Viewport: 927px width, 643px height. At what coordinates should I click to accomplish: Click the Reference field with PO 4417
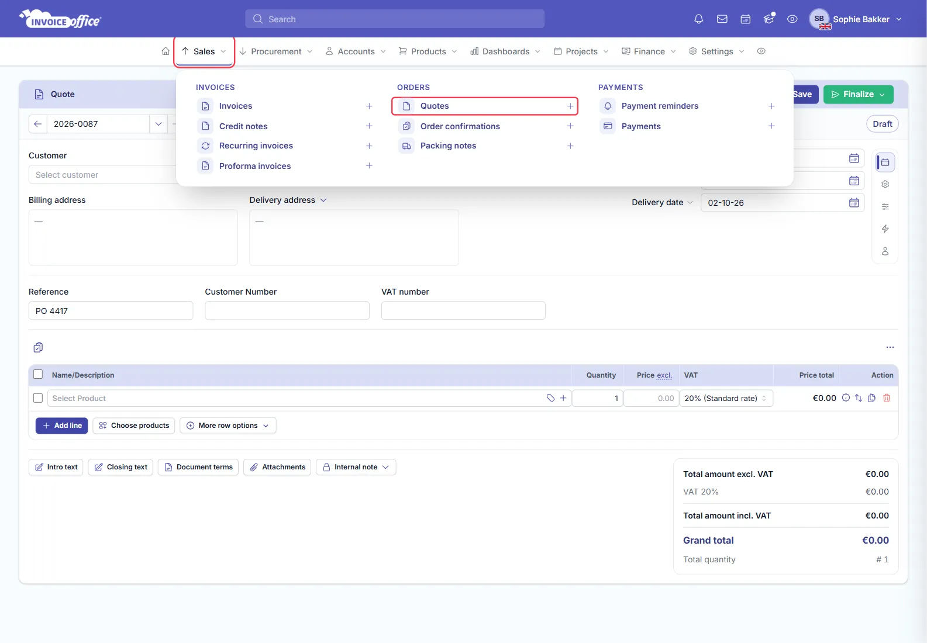(x=111, y=310)
